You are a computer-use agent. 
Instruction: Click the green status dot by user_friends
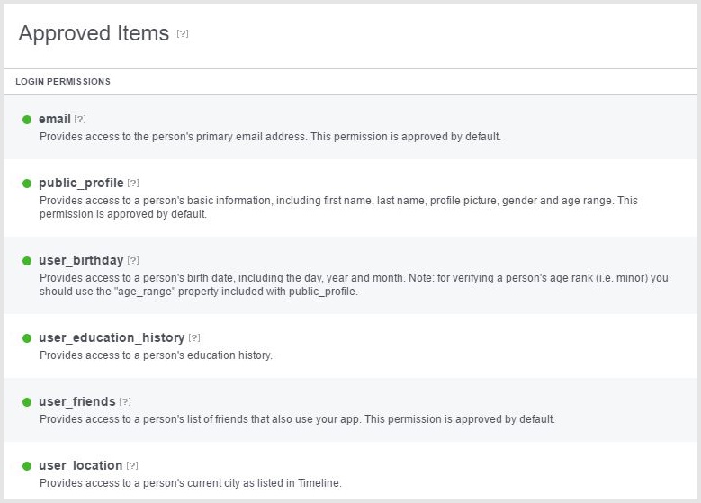click(27, 402)
